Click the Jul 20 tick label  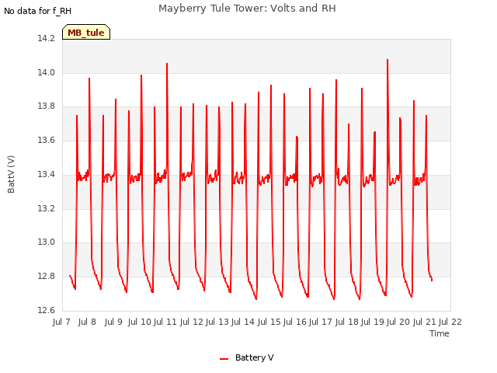click(398, 322)
